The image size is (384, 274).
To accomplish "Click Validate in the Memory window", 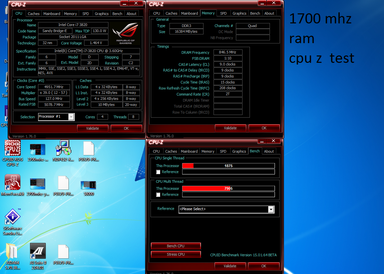I will (230, 128).
